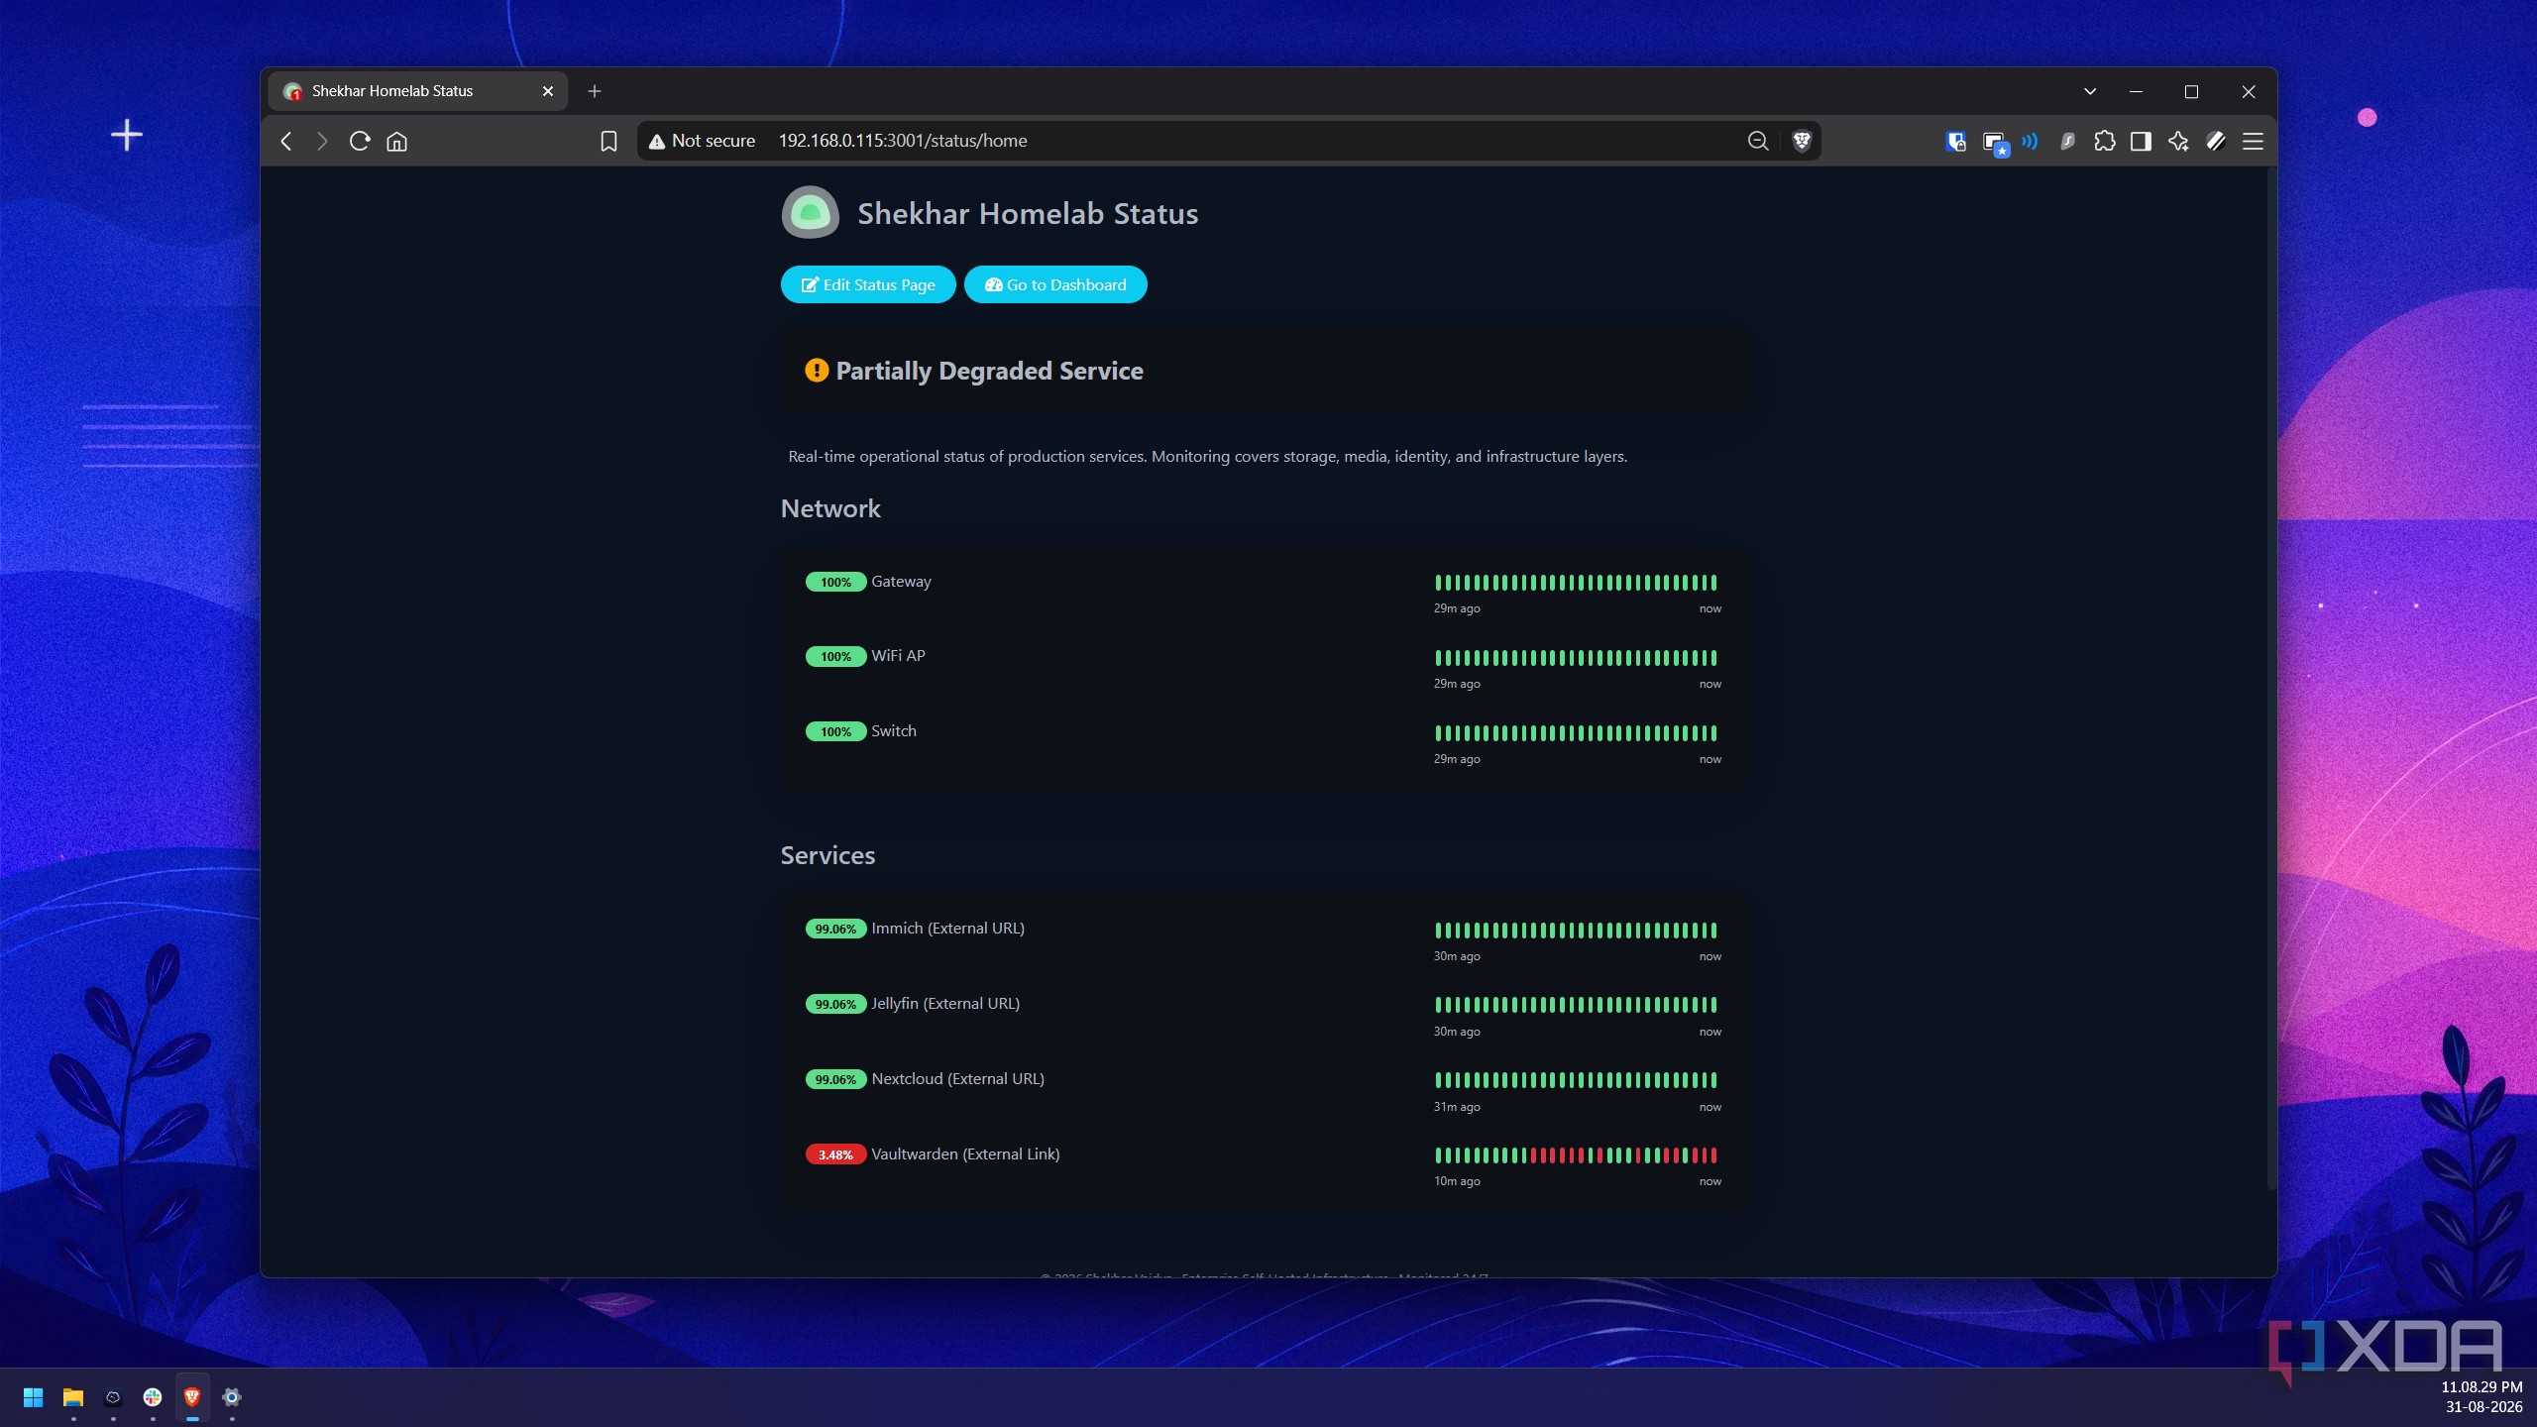
Task: Open the browser hamburger menu
Action: coord(2253,141)
